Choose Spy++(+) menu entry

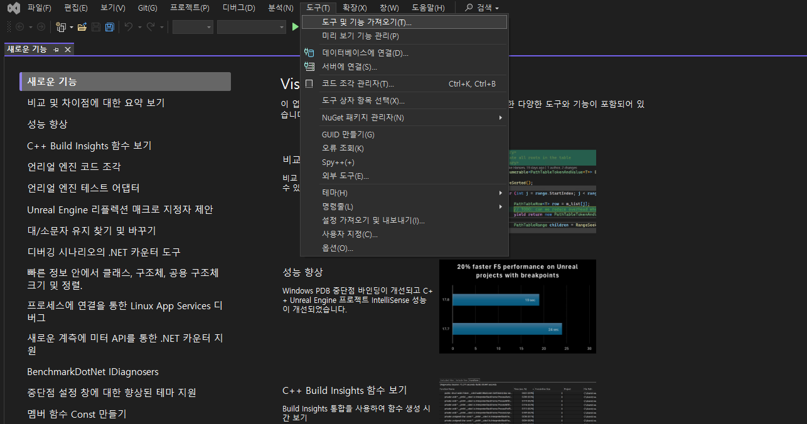(x=403, y=162)
